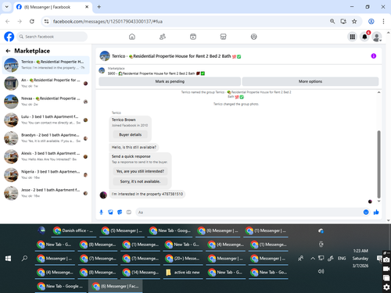Viewport: 391px width, 293px height.
Task: Click Mark as pending button
Action: tap(170, 81)
